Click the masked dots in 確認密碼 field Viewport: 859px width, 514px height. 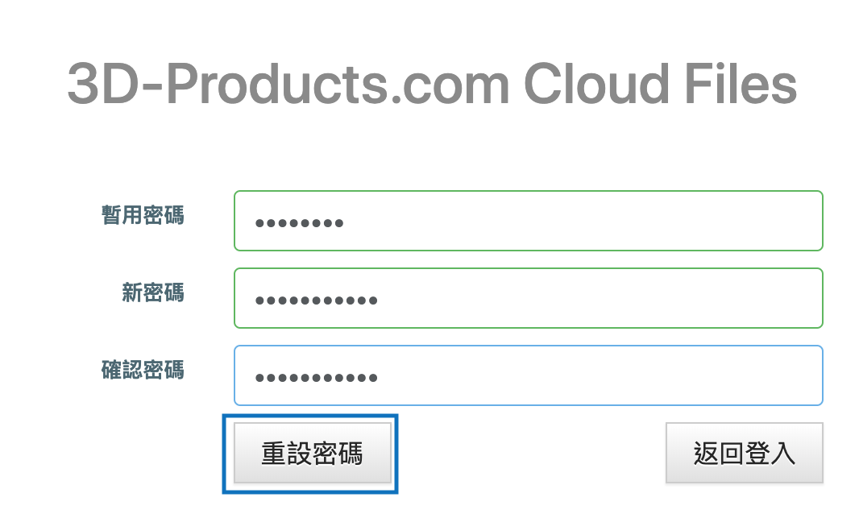tap(316, 378)
